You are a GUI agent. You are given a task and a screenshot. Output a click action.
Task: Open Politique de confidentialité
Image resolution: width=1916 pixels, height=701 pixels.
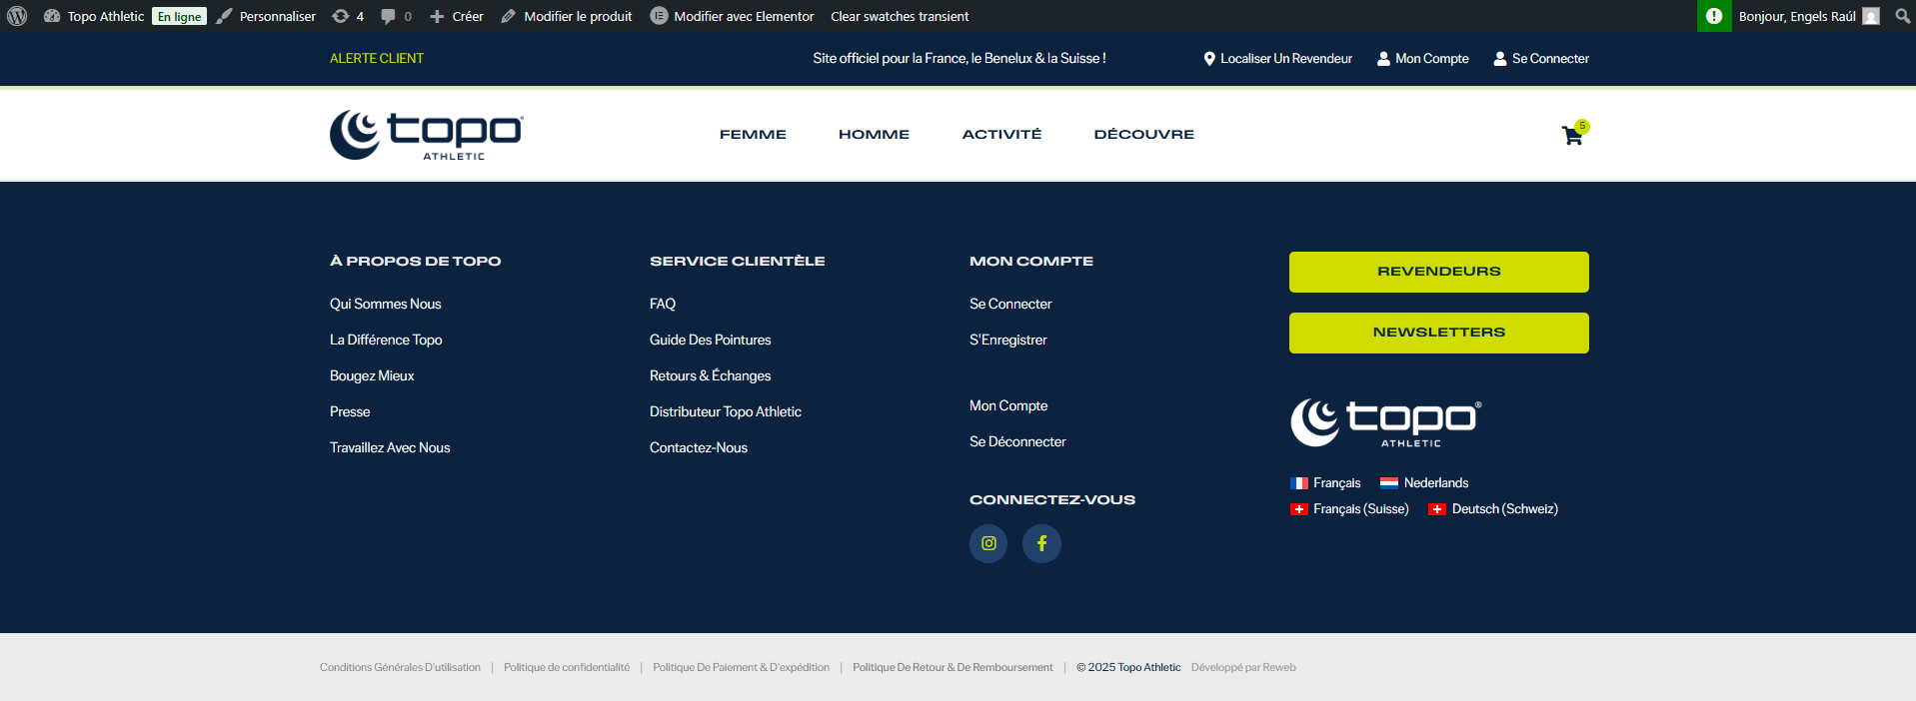[x=567, y=667]
